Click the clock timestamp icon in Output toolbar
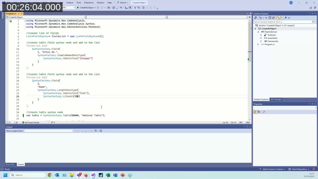 click(x=101, y=131)
